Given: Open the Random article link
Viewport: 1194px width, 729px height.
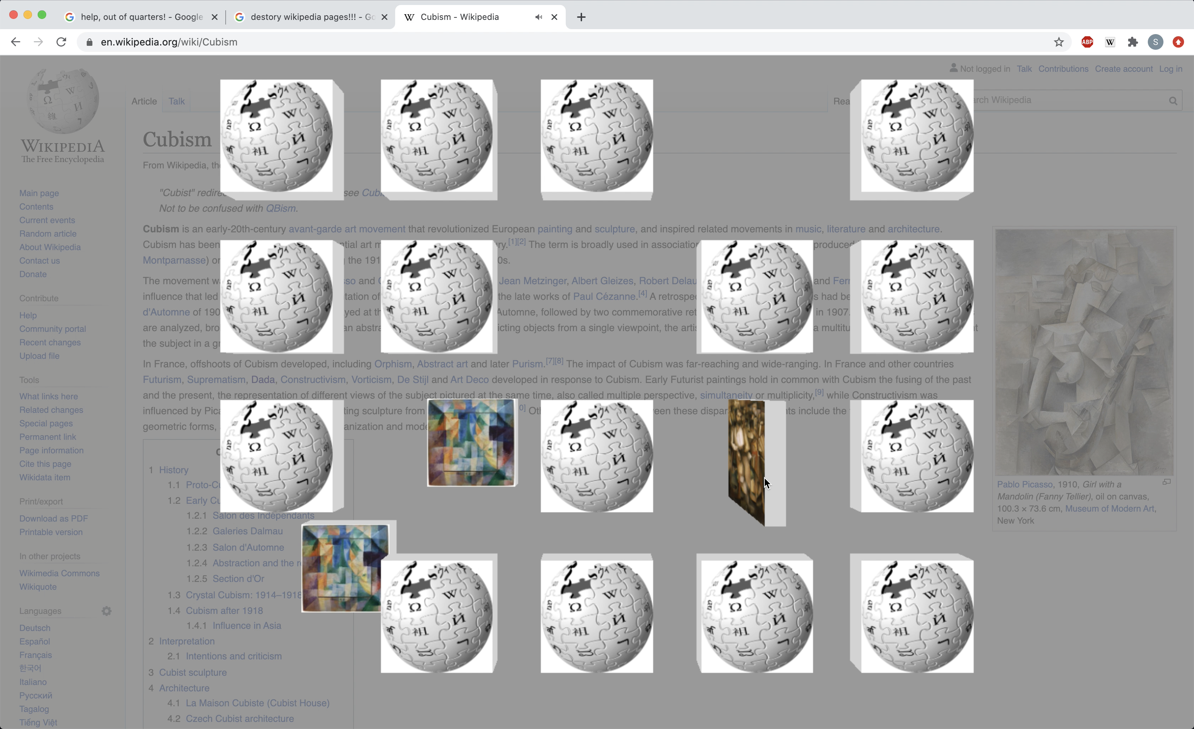Looking at the screenshot, I should point(48,233).
